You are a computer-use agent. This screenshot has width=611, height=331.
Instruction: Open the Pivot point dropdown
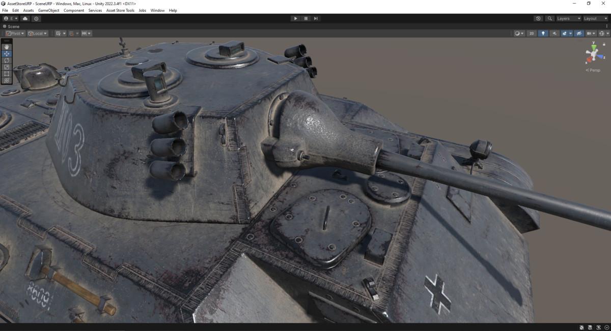click(15, 33)
